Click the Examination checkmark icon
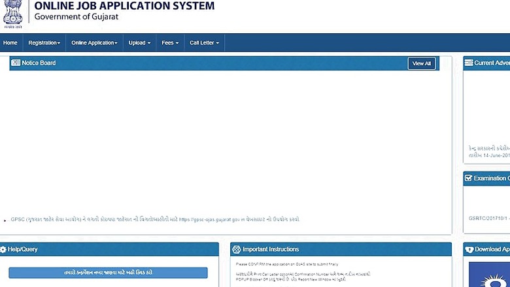This screenshot has width=510, height=287. click(x=468, y=178)
